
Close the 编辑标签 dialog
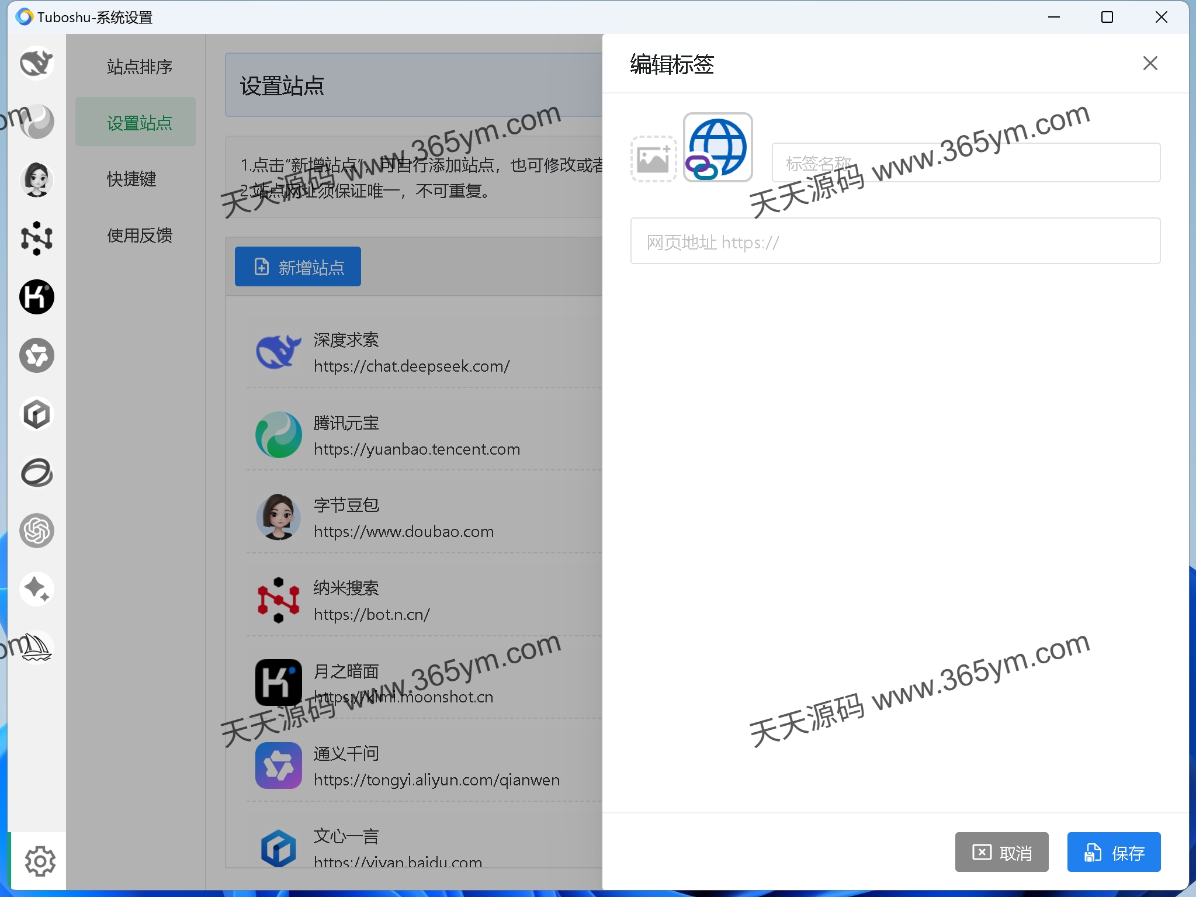point(1150,63)
